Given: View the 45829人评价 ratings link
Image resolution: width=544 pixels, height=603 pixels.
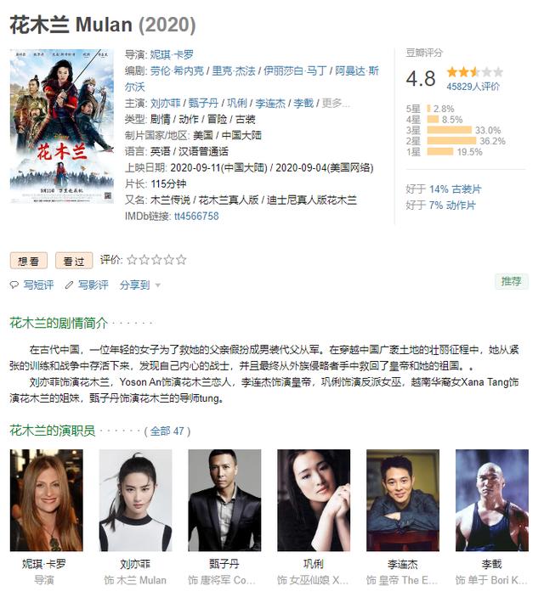Looking at the screenshot, I should 473,87.
